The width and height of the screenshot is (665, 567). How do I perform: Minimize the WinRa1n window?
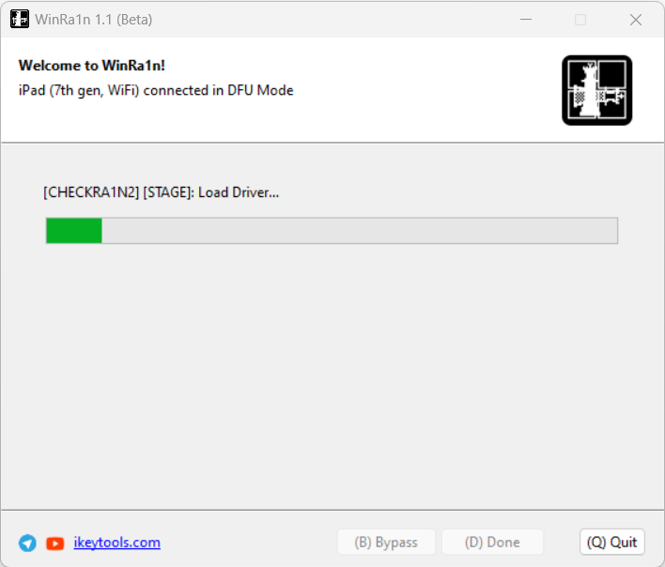click(526, 20)
